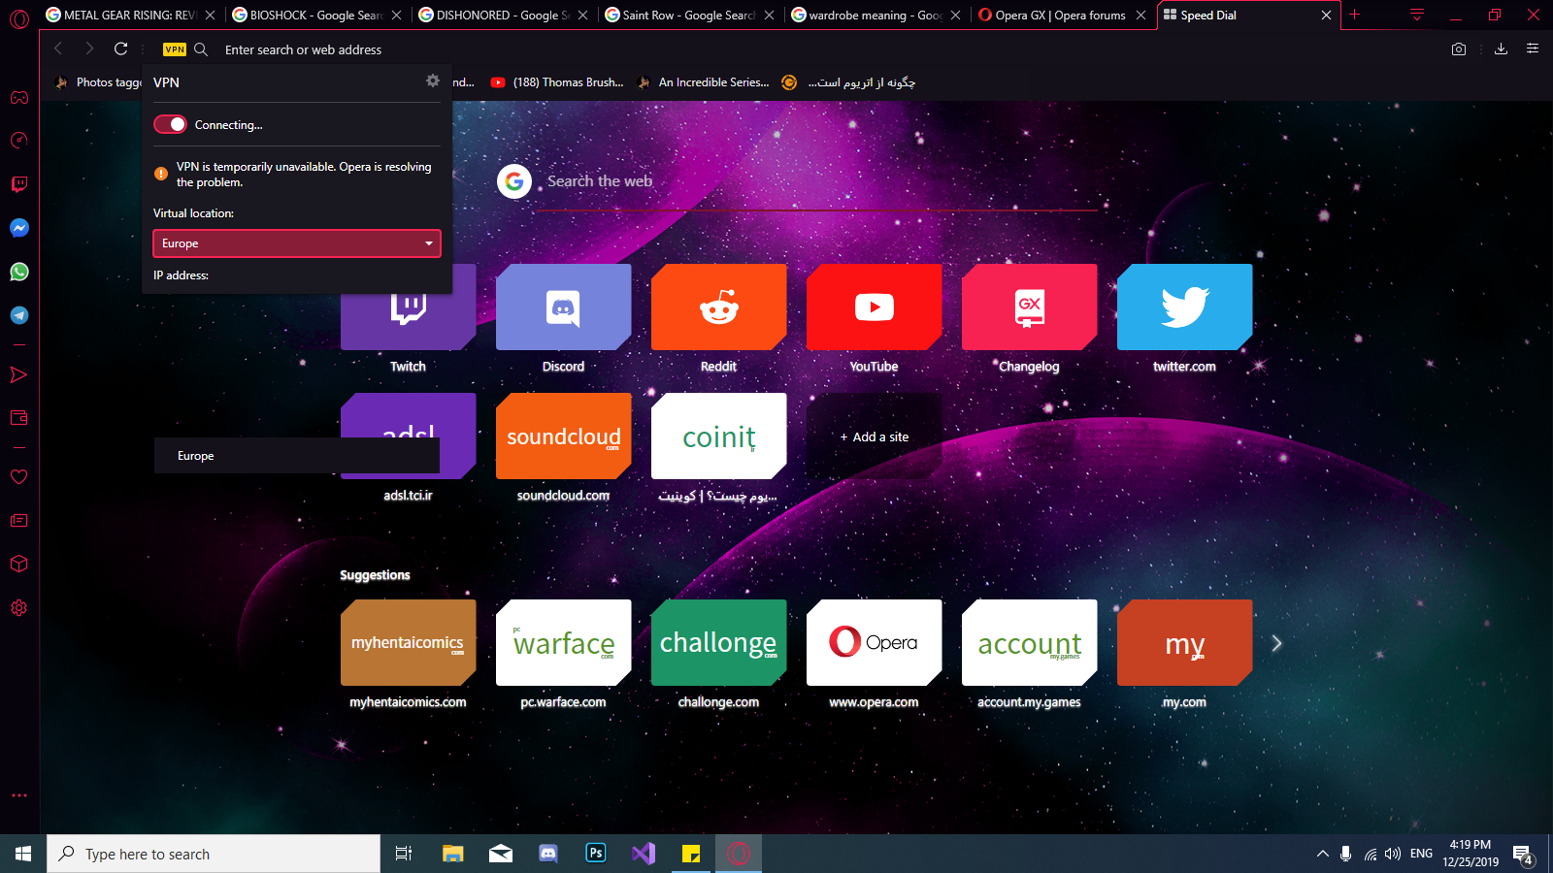Open challonge.com suggestion tile
The width and height of the screenshot is (1553, 873).
(x=718, y=642)
